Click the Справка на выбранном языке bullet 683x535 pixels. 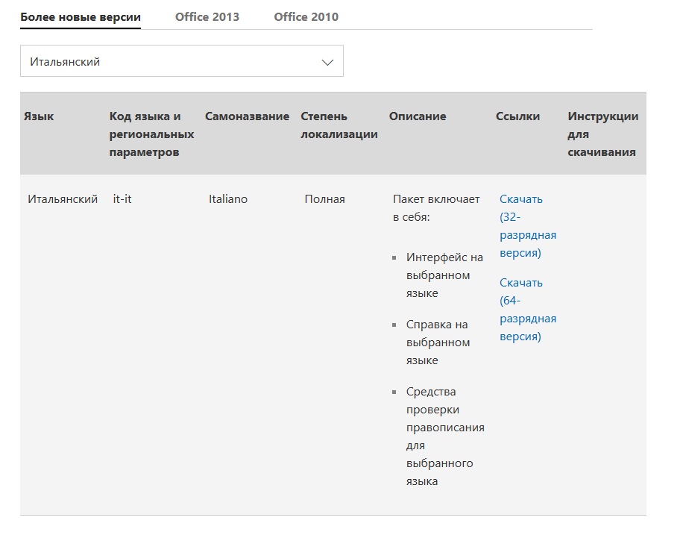click(438, 342)
